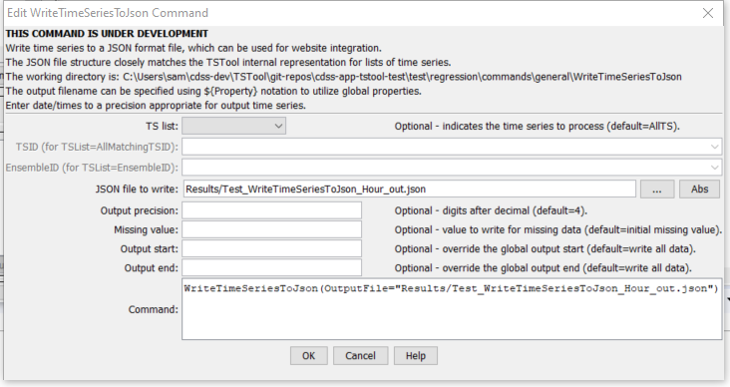Click the Abs path button
This screenshot has width=730, height=387.
pos(699,190)
